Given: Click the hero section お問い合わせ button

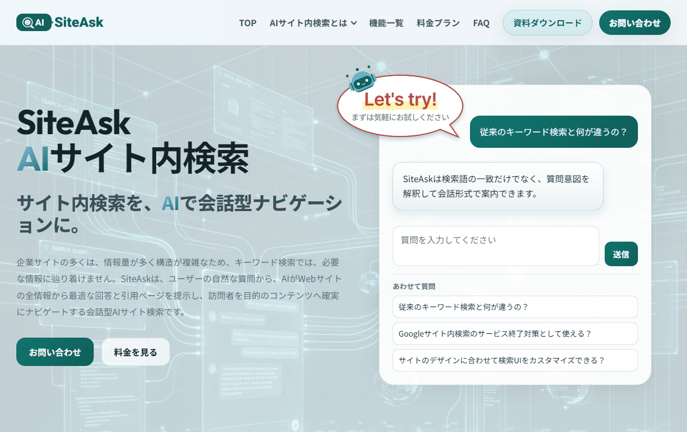Looking at the screenshot, I should (x=55, y=352).
